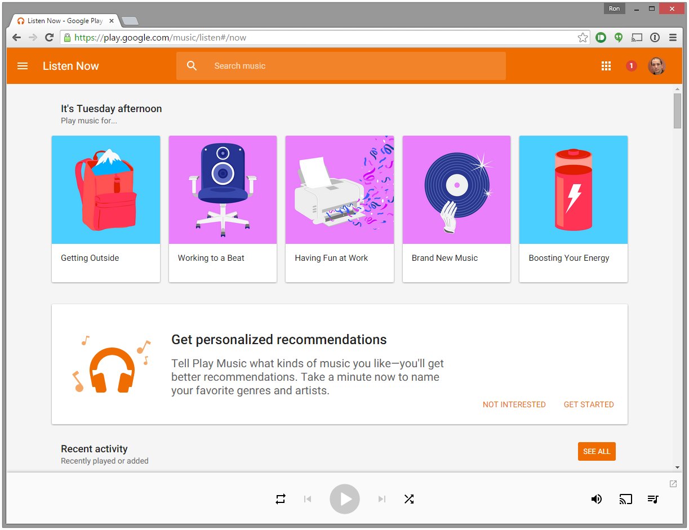Click the Recent activity heading

point(94,449)
